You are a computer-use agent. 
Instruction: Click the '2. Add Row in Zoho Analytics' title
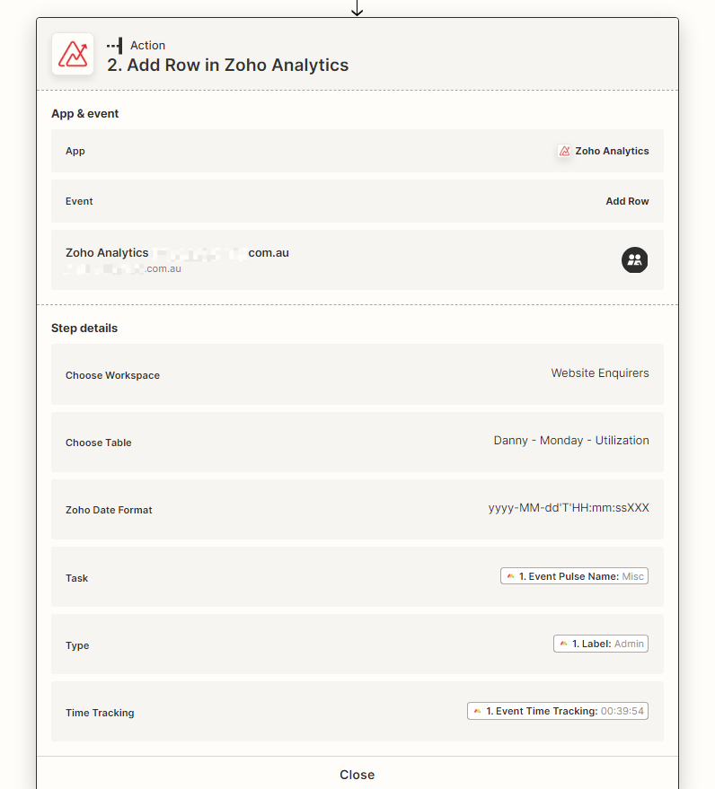tap(227, 65)
